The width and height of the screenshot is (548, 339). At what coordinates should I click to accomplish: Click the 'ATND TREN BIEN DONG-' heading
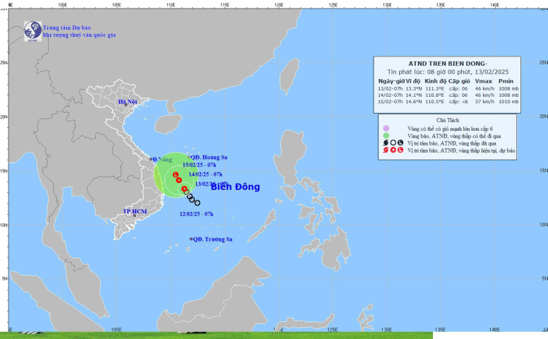[x=448, y=64]
